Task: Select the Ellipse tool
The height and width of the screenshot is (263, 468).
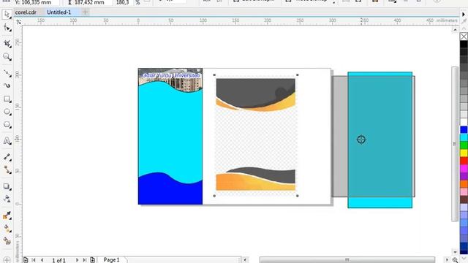Action: click(7, 112)
